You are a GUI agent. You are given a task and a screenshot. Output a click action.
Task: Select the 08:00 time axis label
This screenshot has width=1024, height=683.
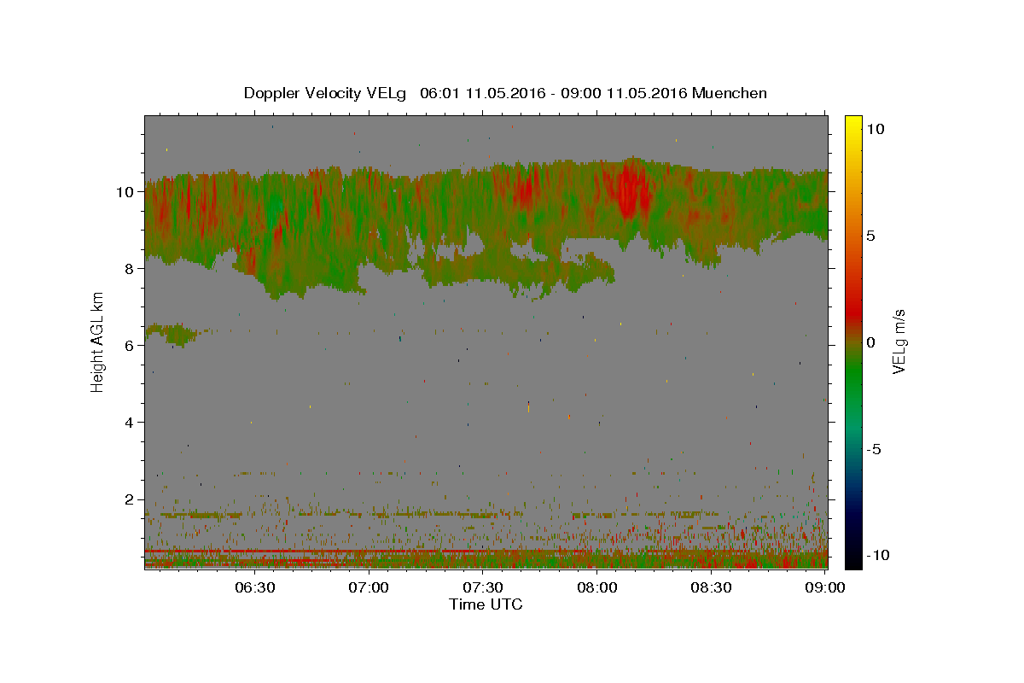click(x=597, y=587)
